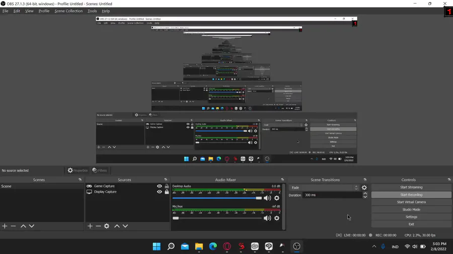Move source up in Sources panel
453x254 pixels.
tap(117, 226)
